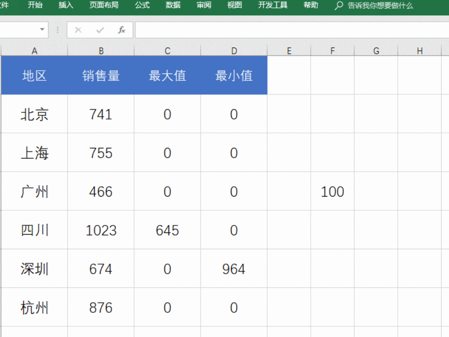Viewport: 449px width, 337px height.
Task: Select column H header
Action: 420,51
